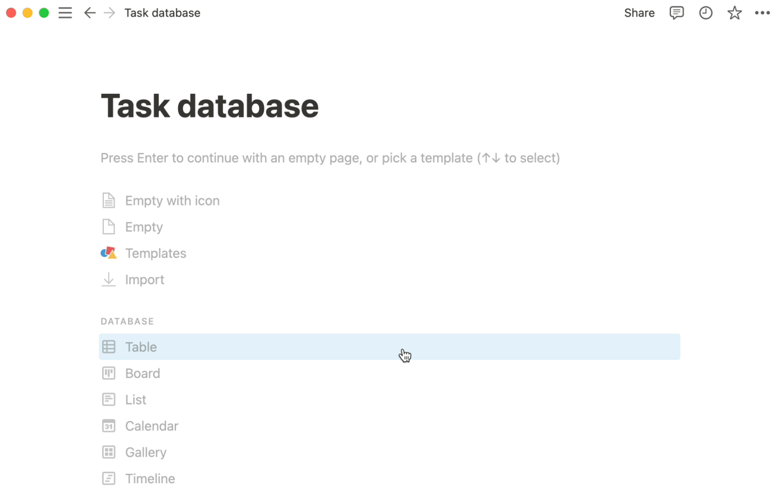The image size is (778, 487).
Task: Go back with left arrow
Action: (90, 13)
